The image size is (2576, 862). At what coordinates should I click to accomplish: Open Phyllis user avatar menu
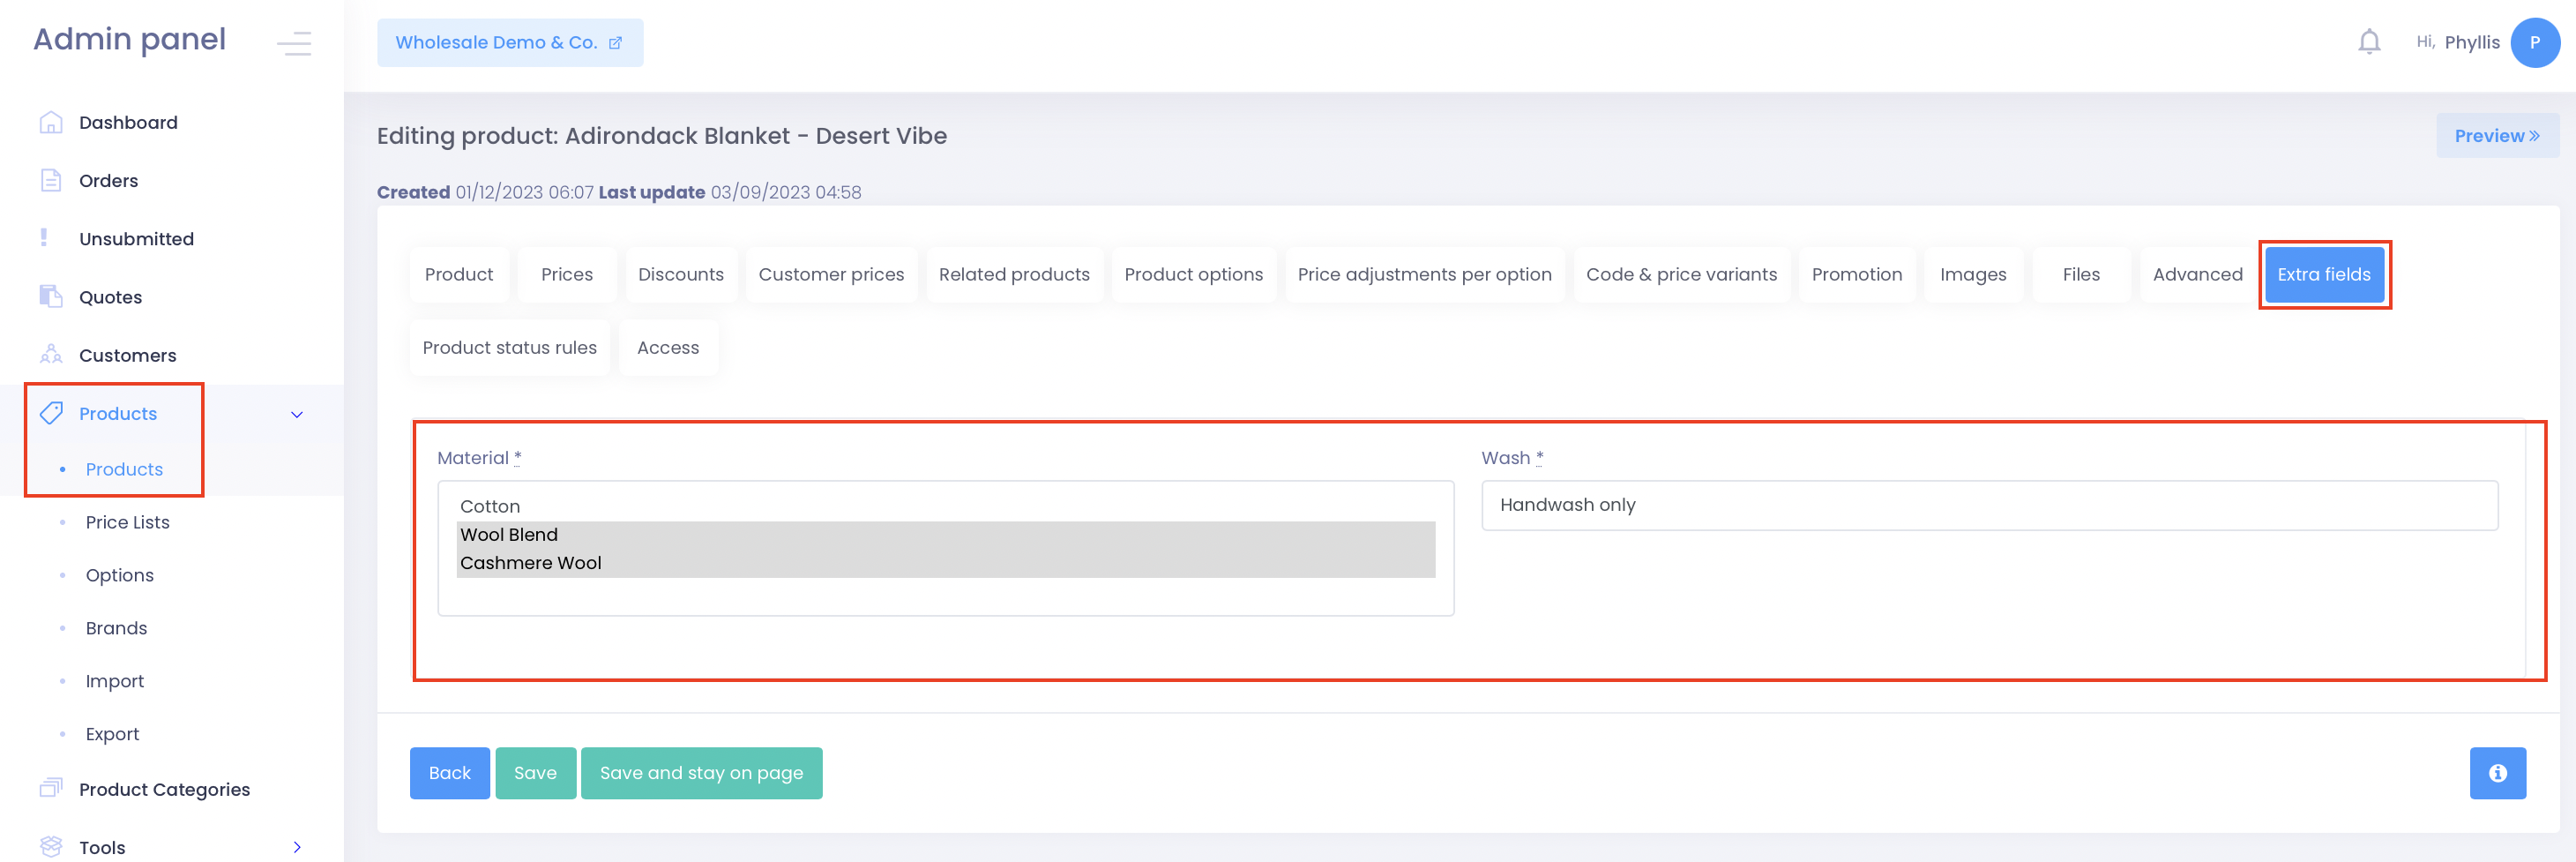2534,43
